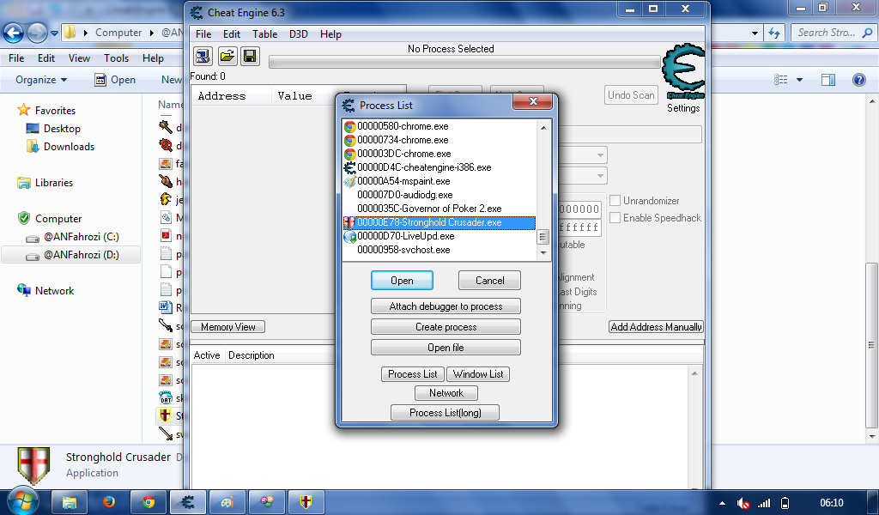Open the Cheat Engine File menu

(x=203, y=34)
